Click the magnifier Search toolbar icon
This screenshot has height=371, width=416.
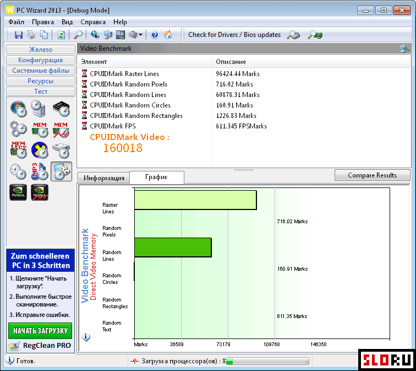pos(78,35)
